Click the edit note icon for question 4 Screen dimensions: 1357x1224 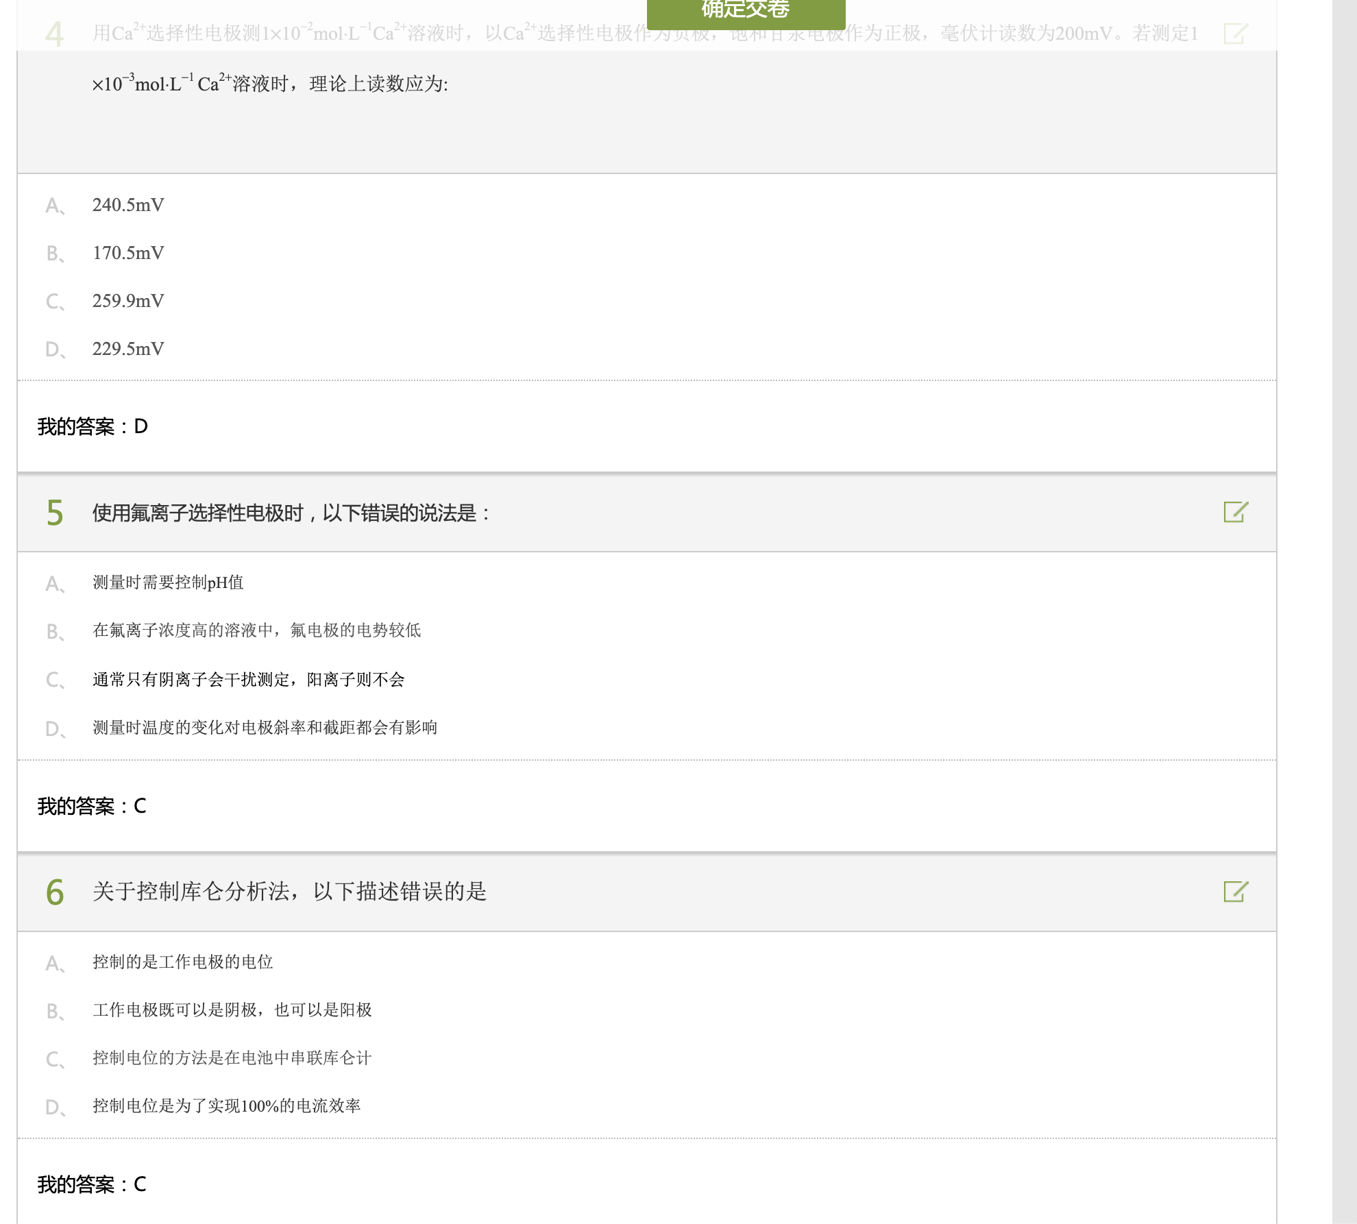[1236, 33]
